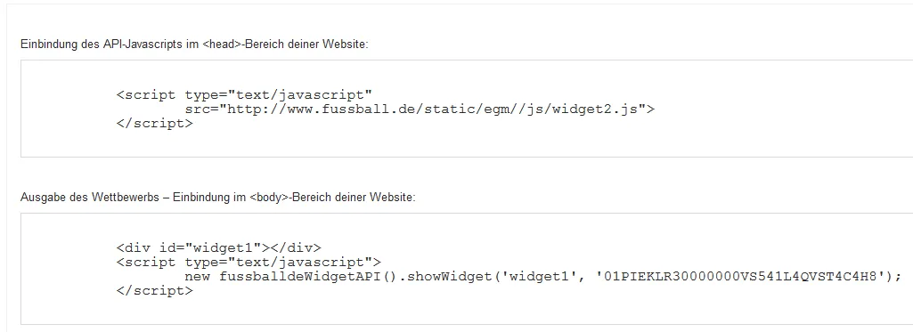Image resolution: width=913 pixels, height=332 pixels.
Task: Click the </div> closing tag
Action: (296, 247)
